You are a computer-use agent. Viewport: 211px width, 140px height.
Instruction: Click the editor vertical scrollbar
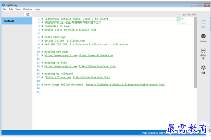pyautogui.click(x=195, y=52)
